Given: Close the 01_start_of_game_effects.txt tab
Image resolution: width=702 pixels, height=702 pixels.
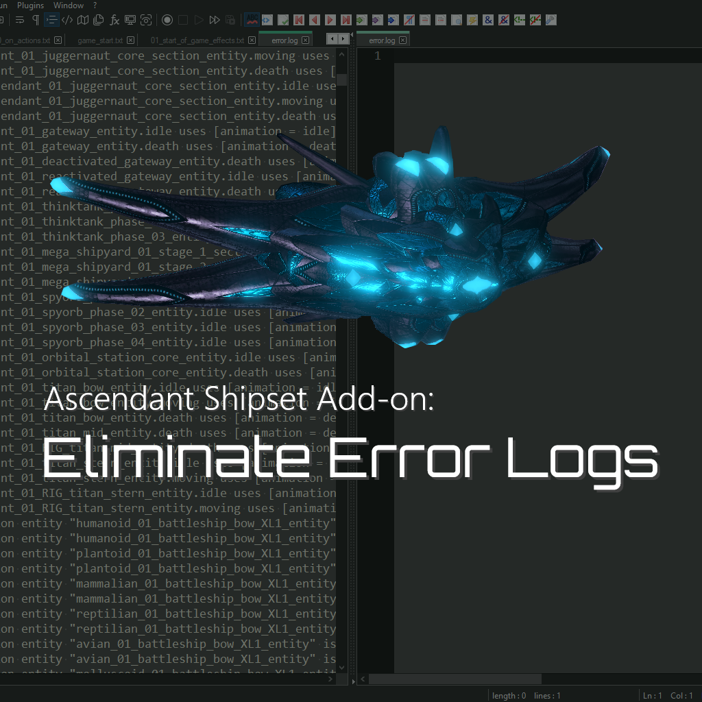Looking at the screenshot, I should [252, 40].
